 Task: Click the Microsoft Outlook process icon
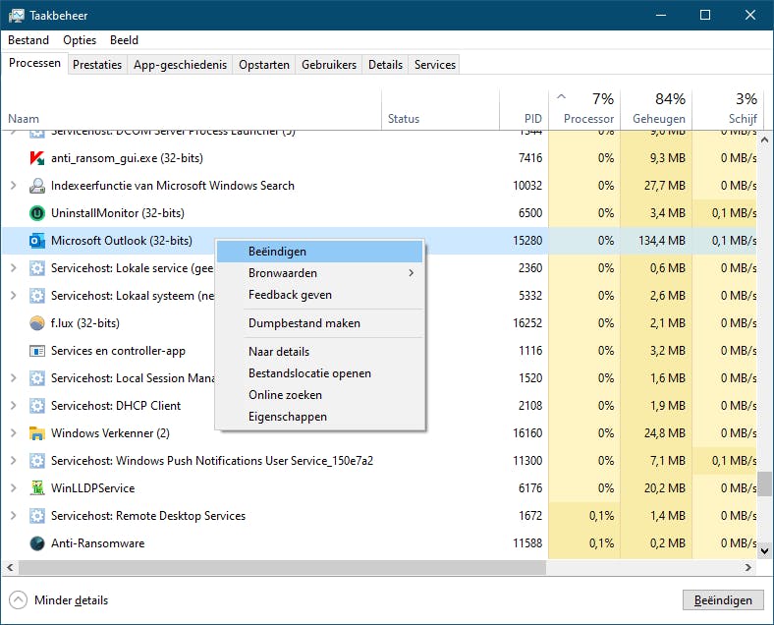coord(37,241)
